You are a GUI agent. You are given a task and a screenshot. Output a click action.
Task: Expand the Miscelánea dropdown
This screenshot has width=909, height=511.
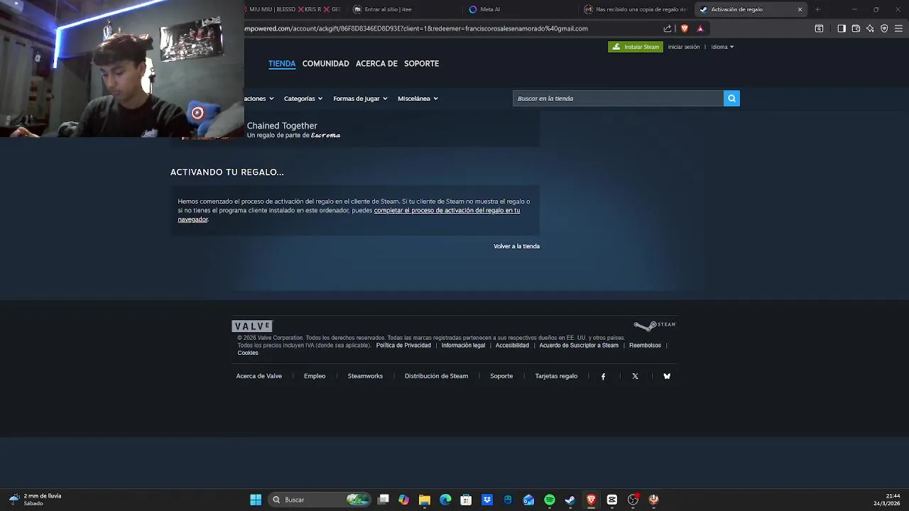click(418, 99)
